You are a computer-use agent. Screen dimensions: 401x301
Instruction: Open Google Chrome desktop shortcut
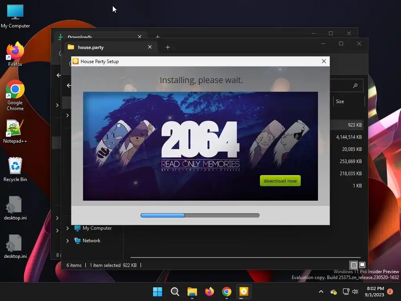coord(15,95)
